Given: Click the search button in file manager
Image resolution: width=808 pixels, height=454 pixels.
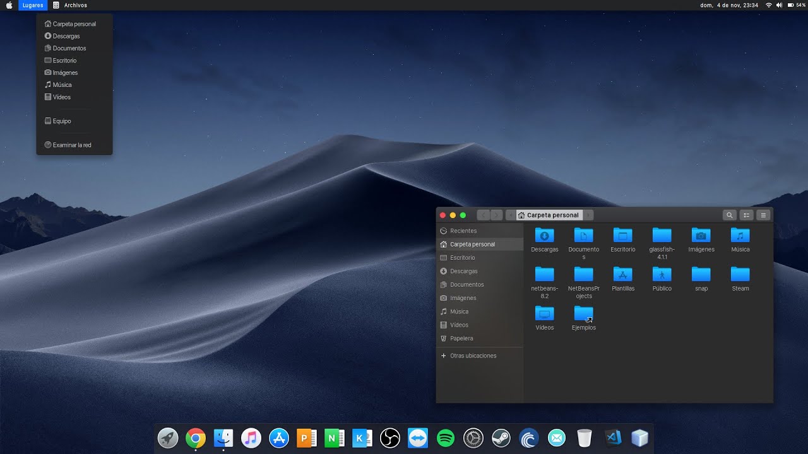Looking at the screenshot, I should pyautogui.click(x=729, y=215).
